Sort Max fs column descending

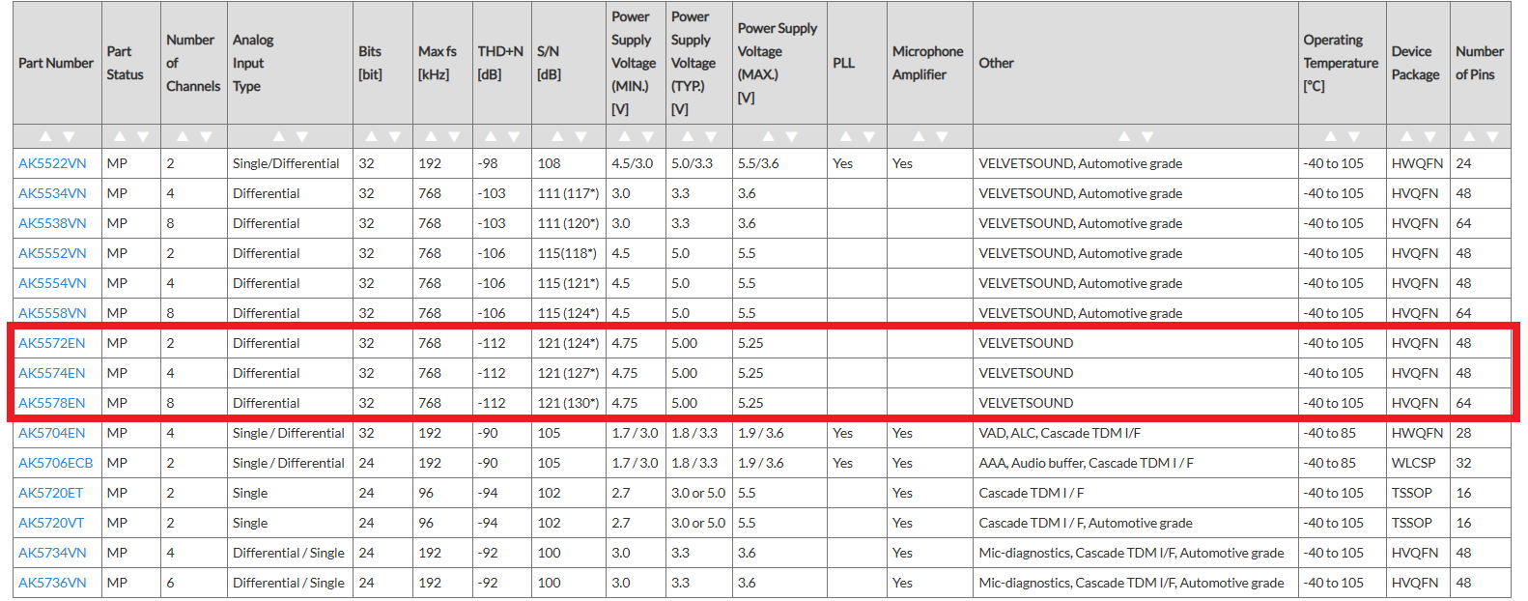(455, 136)
